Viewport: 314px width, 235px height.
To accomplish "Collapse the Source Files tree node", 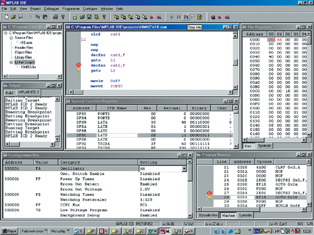I will (x=11, y=38).
